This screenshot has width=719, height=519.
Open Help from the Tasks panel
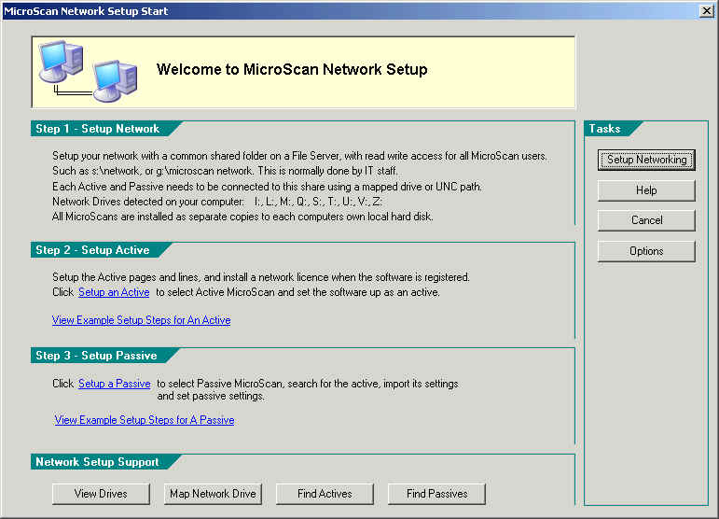646,190
